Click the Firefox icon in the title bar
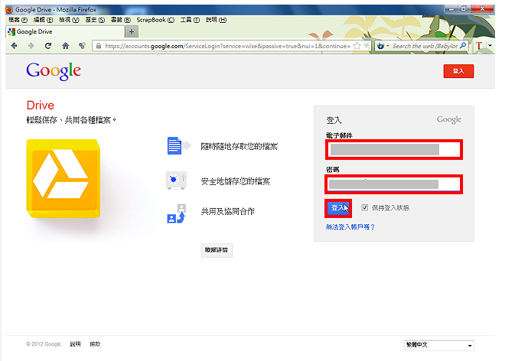The image size is (515, 361). coord(9,9)
